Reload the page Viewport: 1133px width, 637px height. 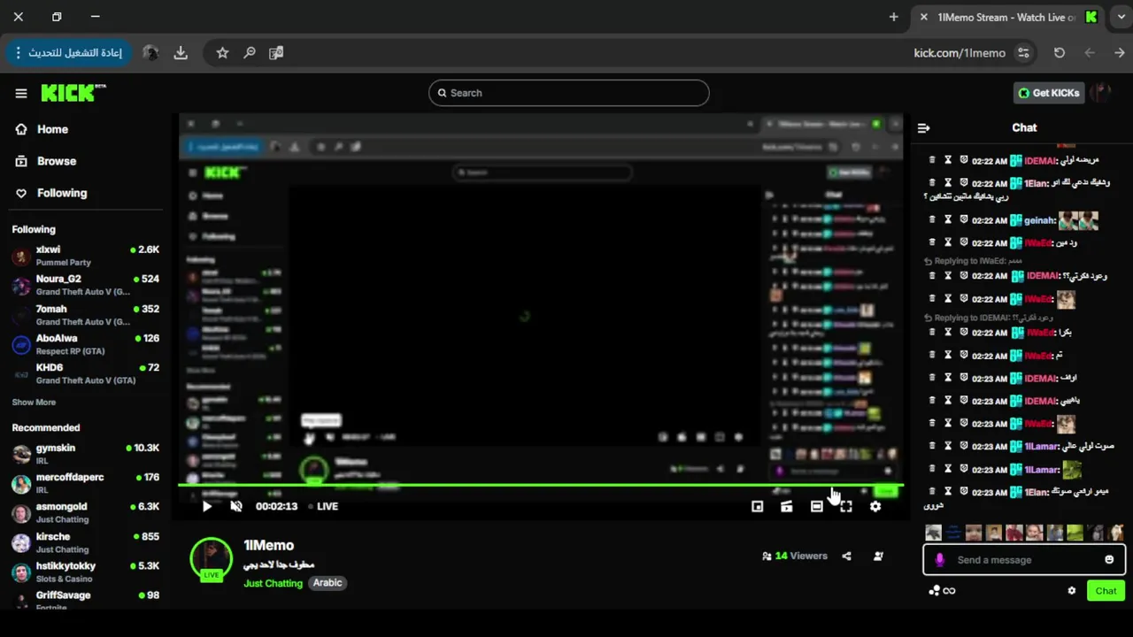click(x=1060, y=53)
